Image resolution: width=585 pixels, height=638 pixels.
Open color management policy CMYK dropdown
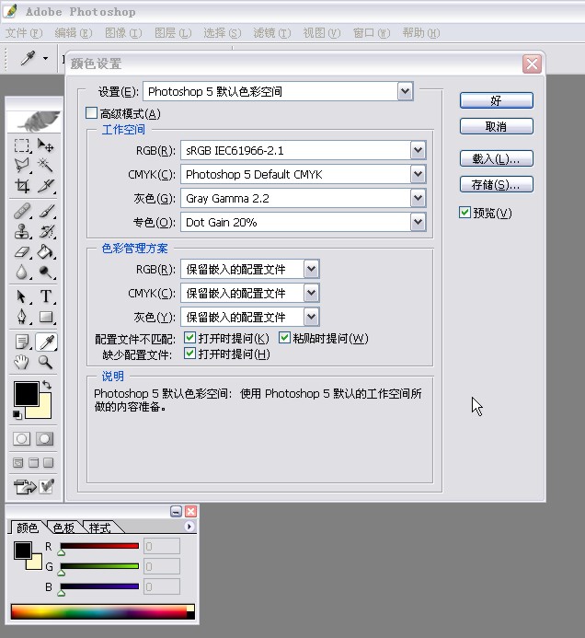(312, 293)
